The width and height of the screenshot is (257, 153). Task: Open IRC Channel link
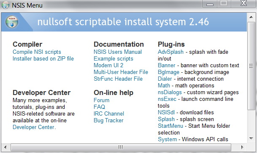click(109, 113)
